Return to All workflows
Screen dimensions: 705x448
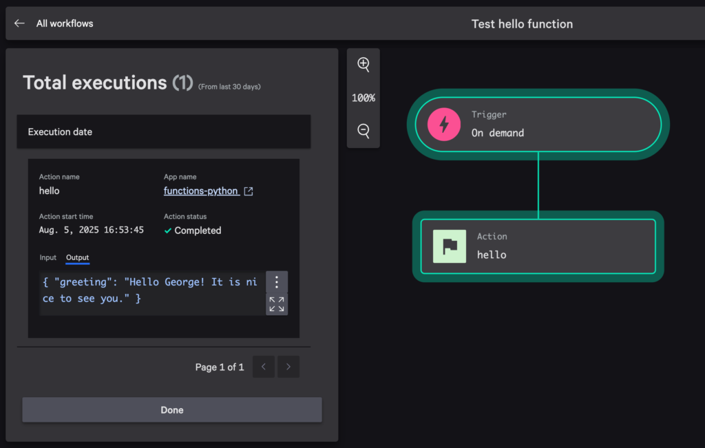coord(65,23)
